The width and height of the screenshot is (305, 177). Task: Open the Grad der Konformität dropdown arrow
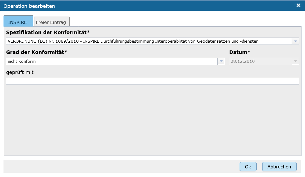(221, 61)
